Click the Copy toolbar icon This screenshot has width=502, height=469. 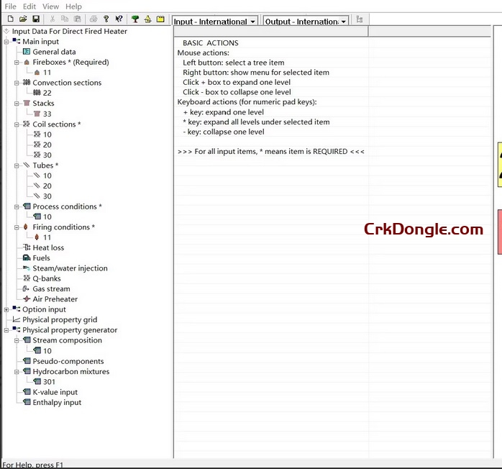click(x=65, y=19)
